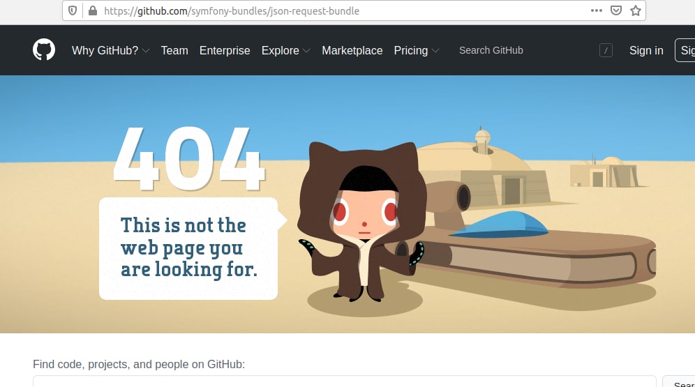Save page with the Pocket icon
Screen dimensions: 695x387
615,10
